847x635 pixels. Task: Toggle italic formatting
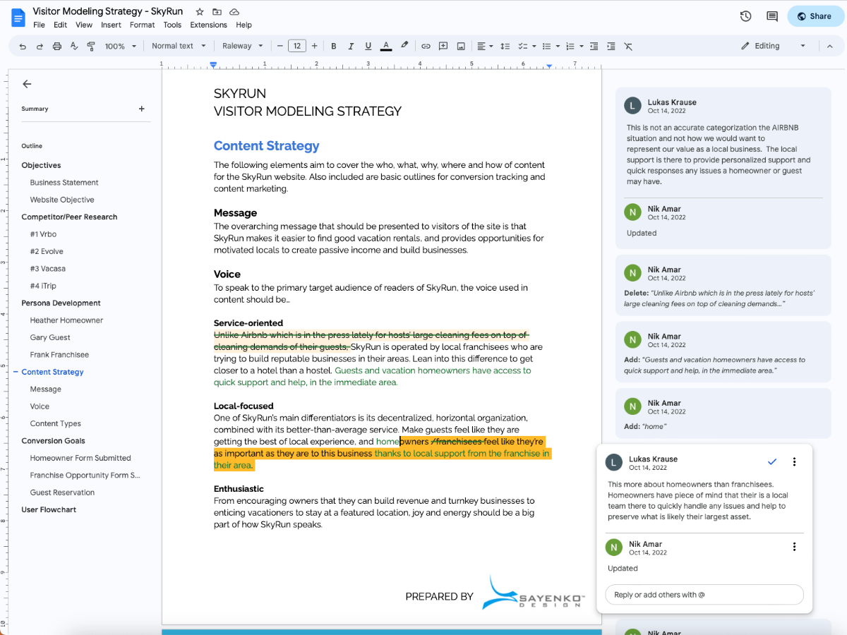352,46
